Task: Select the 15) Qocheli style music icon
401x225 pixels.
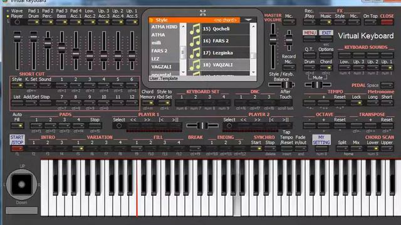Action: click(x=195, y=29)
